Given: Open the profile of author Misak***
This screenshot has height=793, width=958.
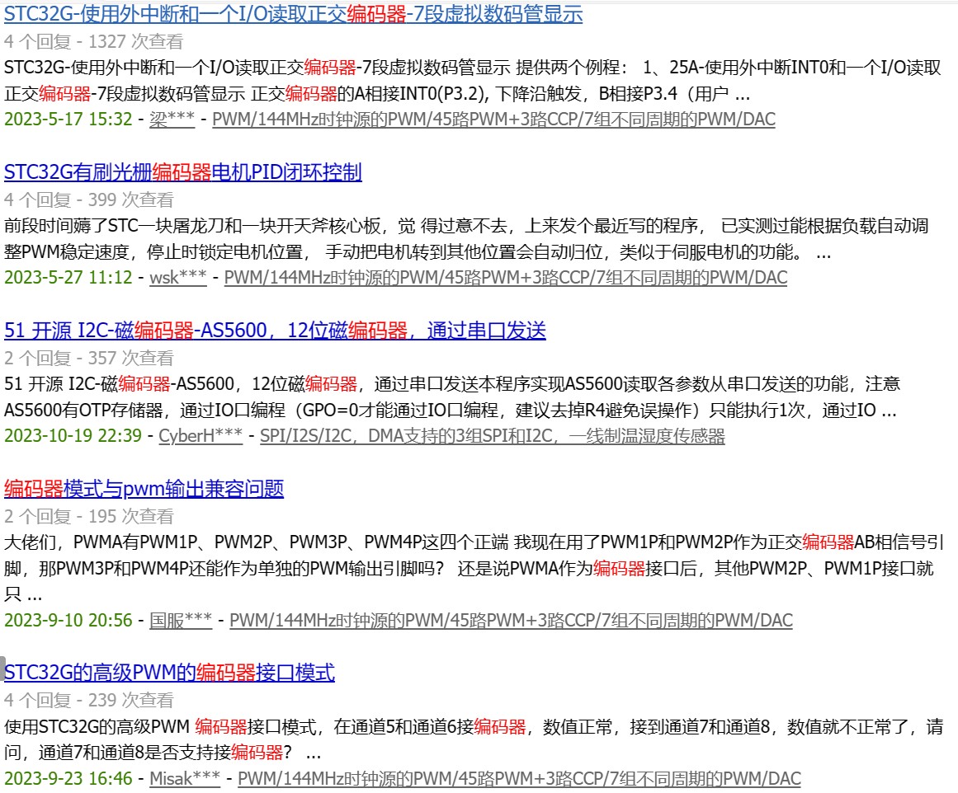Looking at the screenshot, I should (185, 778).
